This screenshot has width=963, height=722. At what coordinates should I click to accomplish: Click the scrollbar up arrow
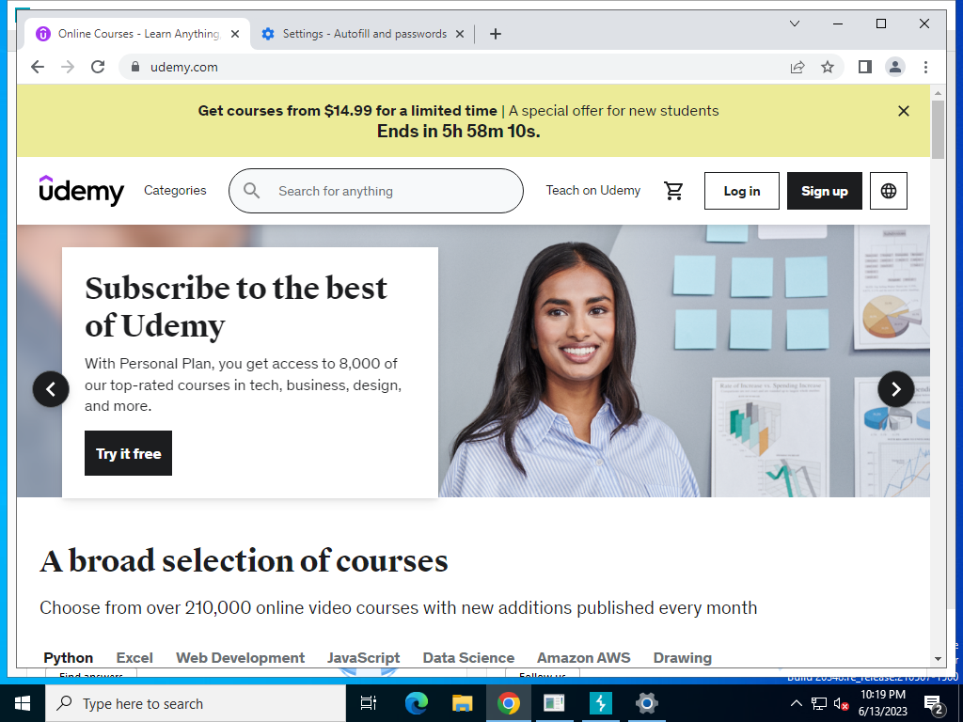pyautogui.click(x=938, y=93)
